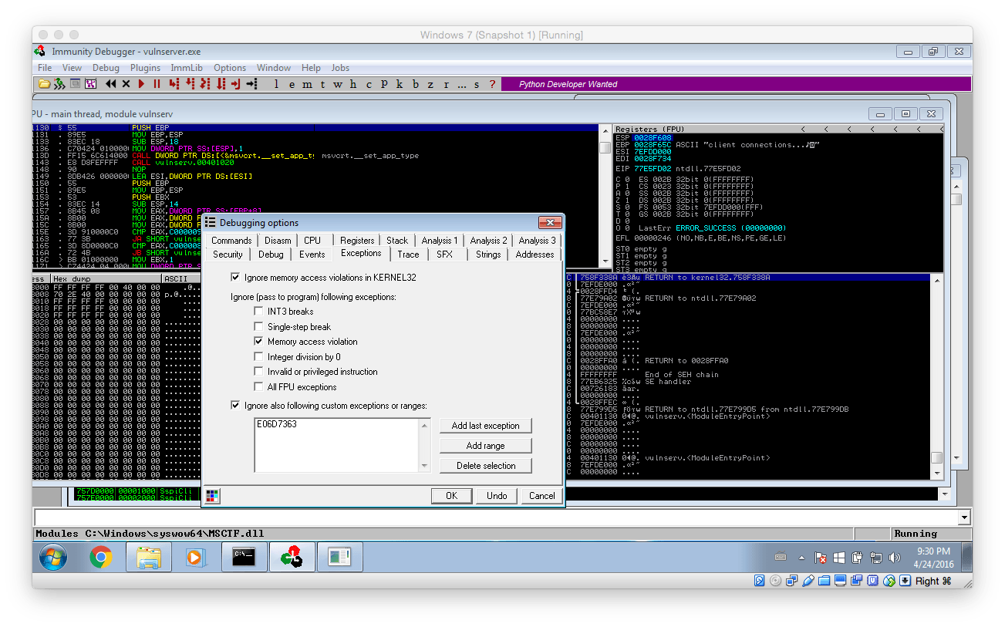This screenshot has width=1005, height=627.
Task: Show memory map with 'm' toolbar button
Action: tap(307, 84)
